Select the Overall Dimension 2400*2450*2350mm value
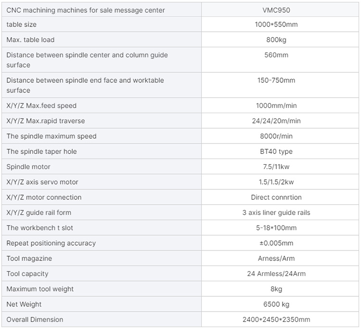The image size is (361, 329). [276, 319]
